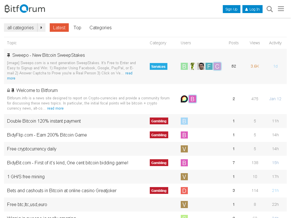Click 138 views on BidyBit.com row
Image resolution: width=291 pixels, height=218 pixels.
tap(255, 163)
